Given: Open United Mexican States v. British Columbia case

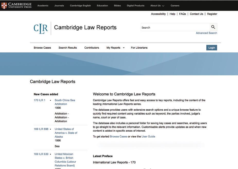Looking at the screenshot, I should click(x=65, y=160).
